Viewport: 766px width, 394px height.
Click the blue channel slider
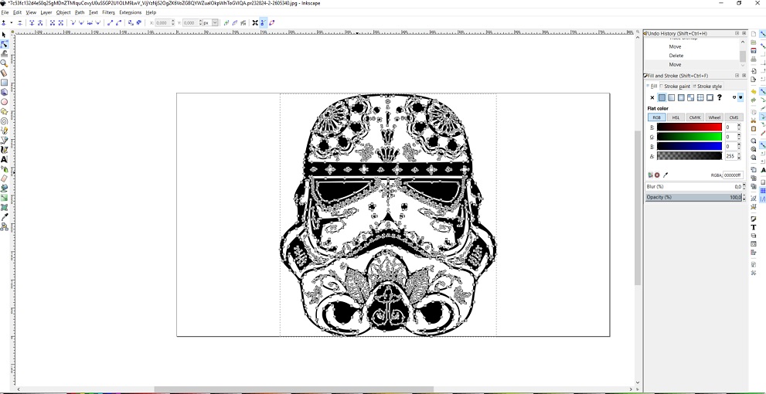689,146
